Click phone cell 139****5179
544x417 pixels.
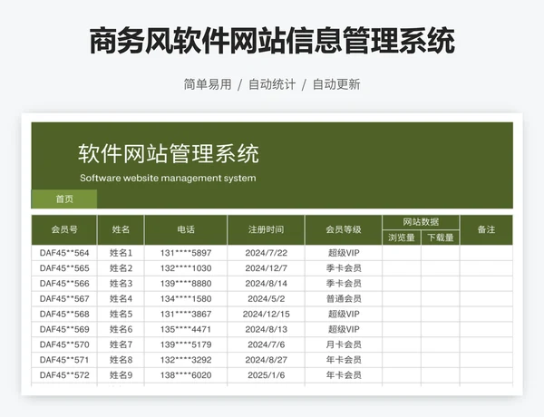click(186, 344)
